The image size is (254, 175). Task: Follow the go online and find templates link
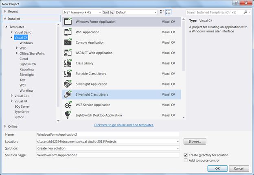[x=124, y=125]
